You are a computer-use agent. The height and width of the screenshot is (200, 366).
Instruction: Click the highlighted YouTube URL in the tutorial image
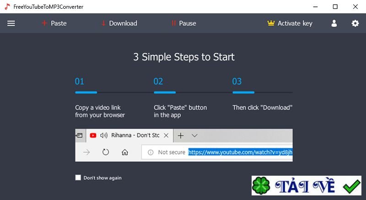pyautogui.click(x=240, y=152)
